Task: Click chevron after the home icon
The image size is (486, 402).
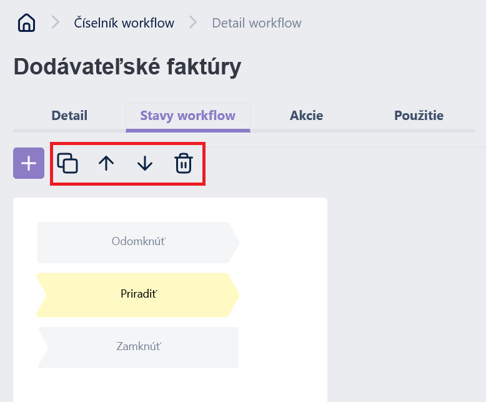Action: (56, 23)
